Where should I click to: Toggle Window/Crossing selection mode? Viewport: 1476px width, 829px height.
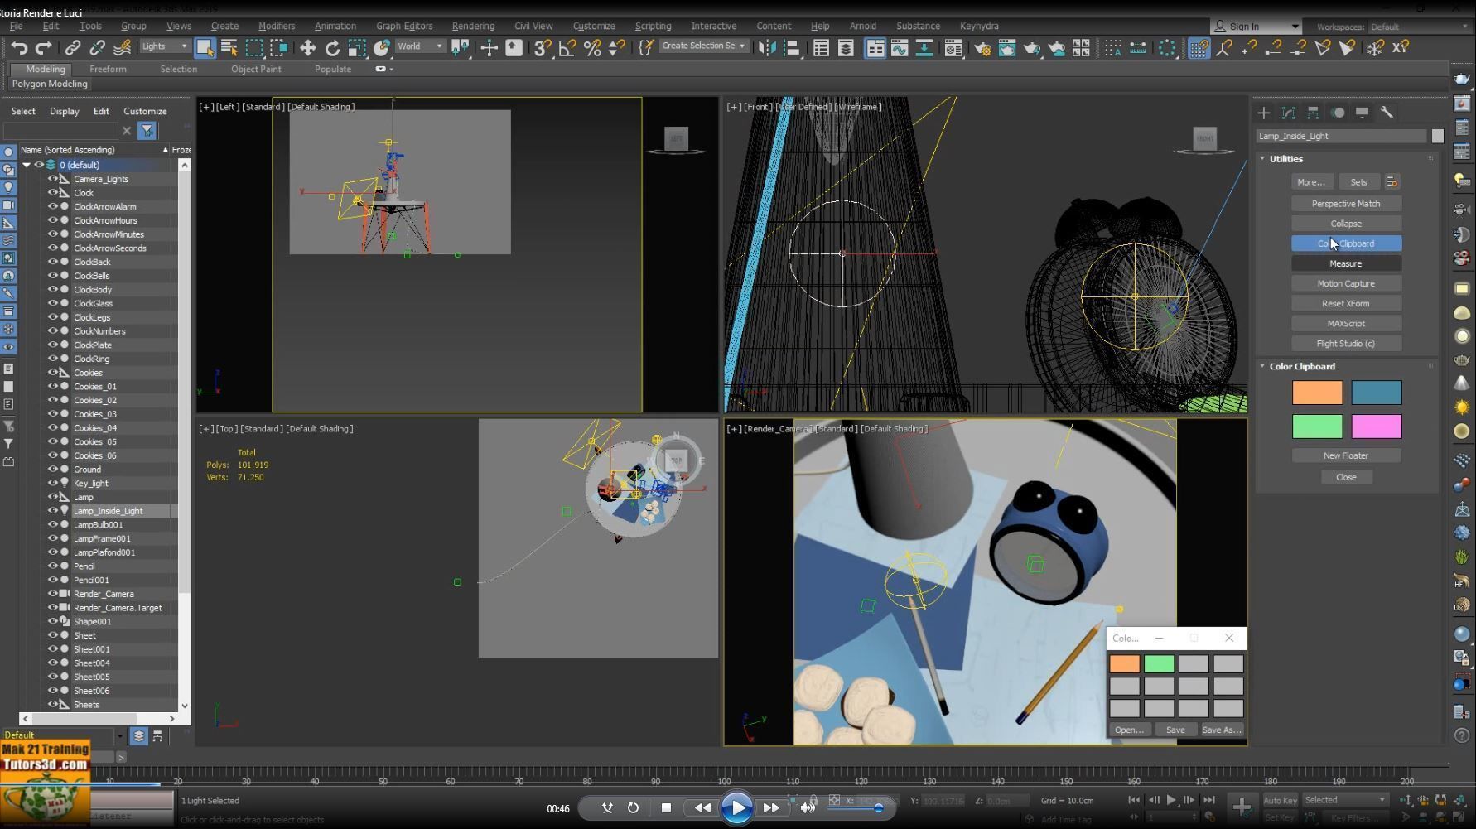pos(279,48)
